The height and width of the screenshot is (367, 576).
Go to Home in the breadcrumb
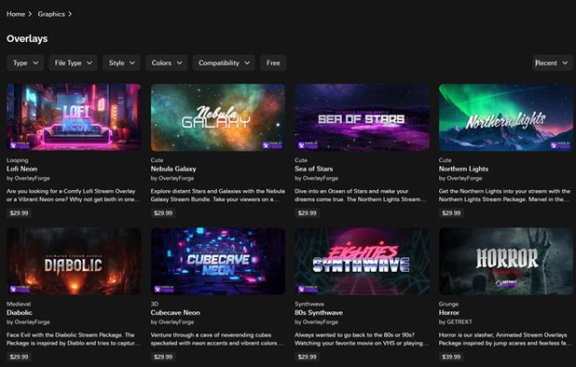[16, 14]
